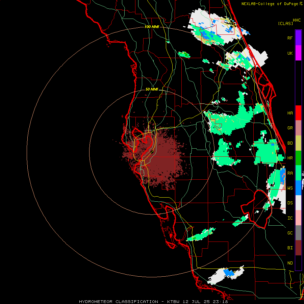
Task: Click the purple RF legend color swatch
Action: (298, 37)
